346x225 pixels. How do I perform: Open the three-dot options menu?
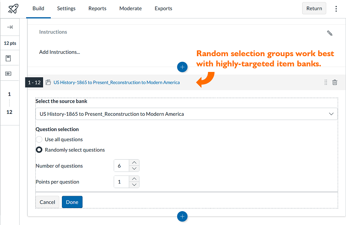(x=336, y=8)
